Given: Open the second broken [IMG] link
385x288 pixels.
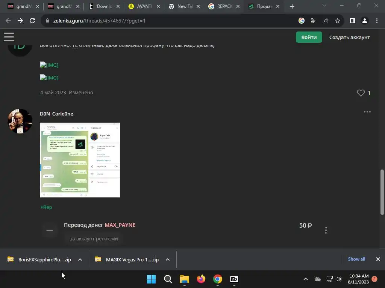Looking at the screenshot, I should coord(49,78).
